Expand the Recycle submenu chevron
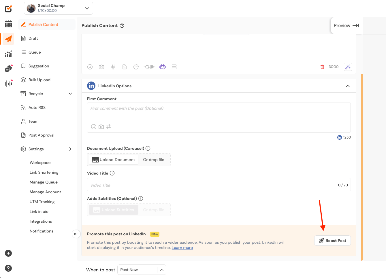This screenshot has height=278, width=386. (70, 94)
